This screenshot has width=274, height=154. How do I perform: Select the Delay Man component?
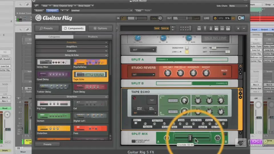click(x=54, y=64)
